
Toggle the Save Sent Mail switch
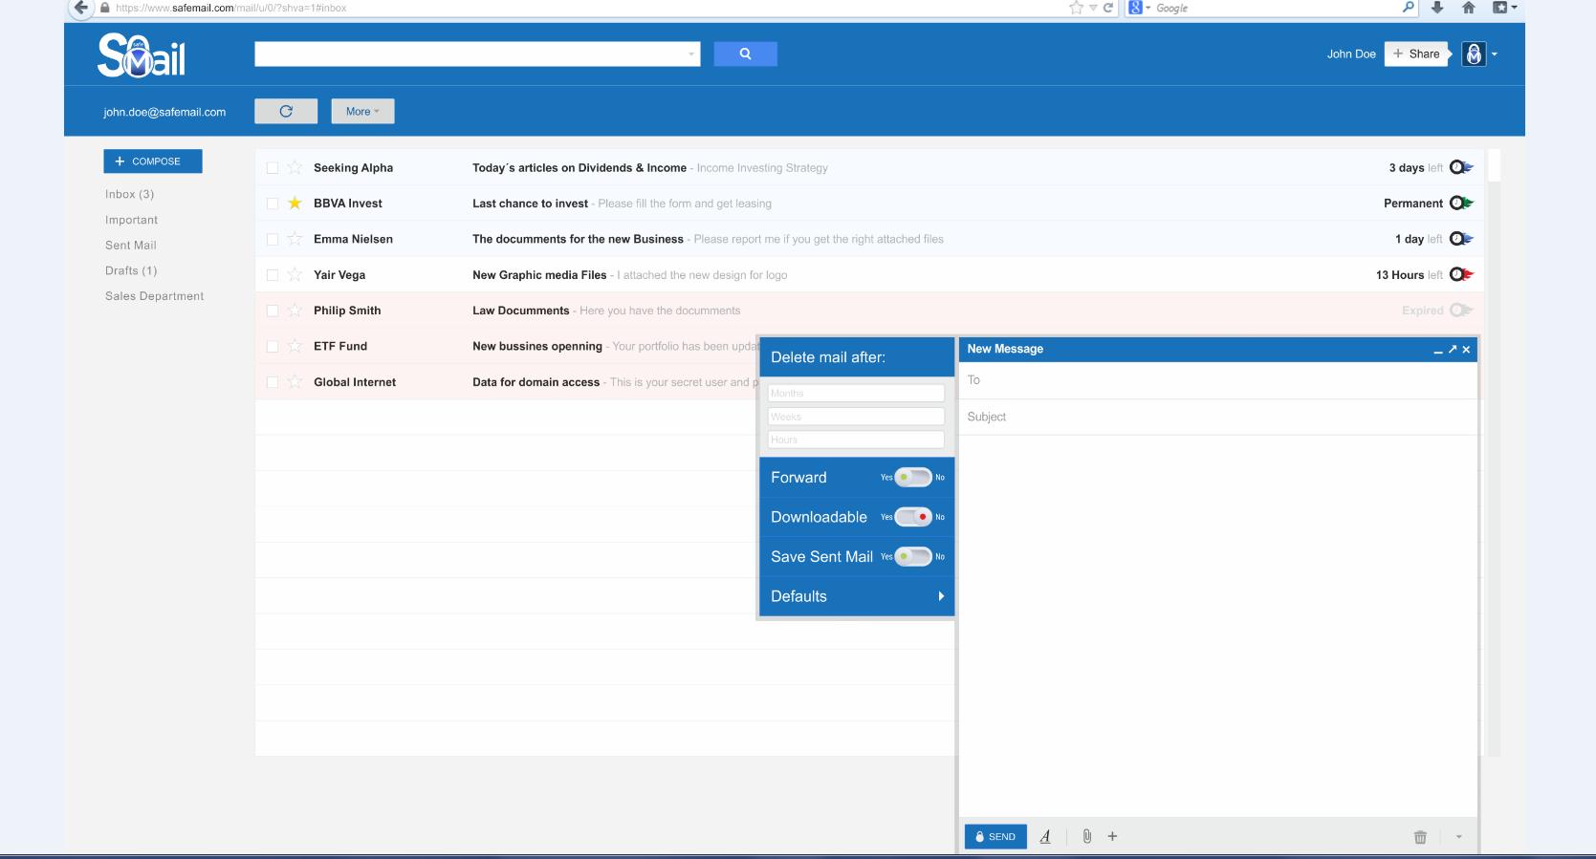pyautogui.click(x=912, y=557)
